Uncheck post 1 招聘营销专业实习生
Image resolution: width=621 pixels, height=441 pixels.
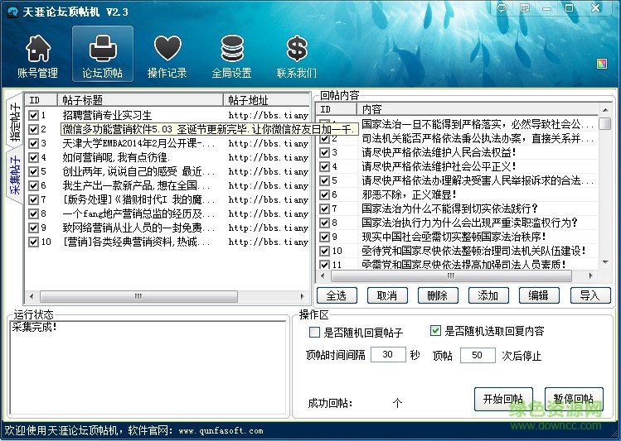(x=33, y=115)
